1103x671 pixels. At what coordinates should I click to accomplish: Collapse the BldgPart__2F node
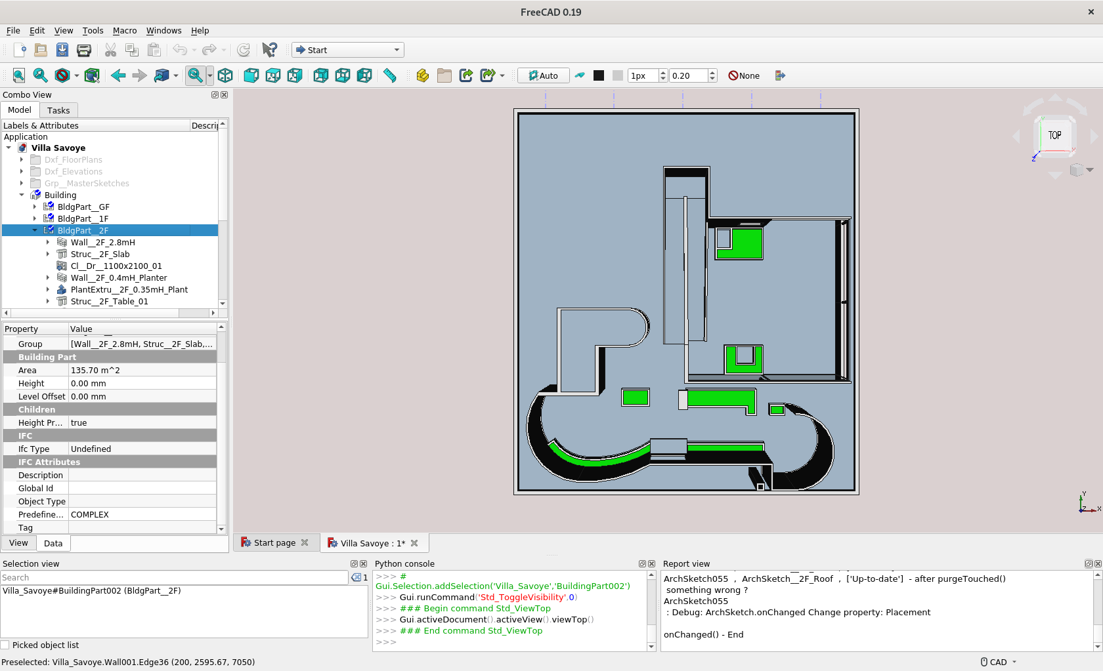pos(35,230)
